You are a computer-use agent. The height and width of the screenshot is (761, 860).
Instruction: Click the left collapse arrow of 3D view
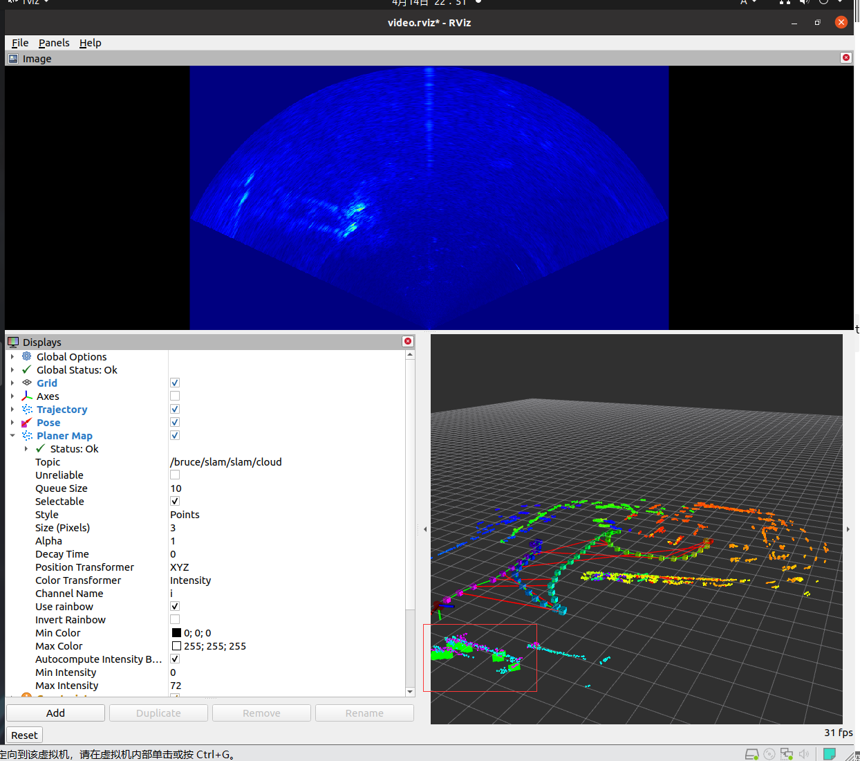[425, 529]
